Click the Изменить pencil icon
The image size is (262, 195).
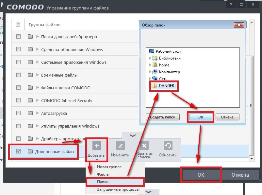click(120, 146)
